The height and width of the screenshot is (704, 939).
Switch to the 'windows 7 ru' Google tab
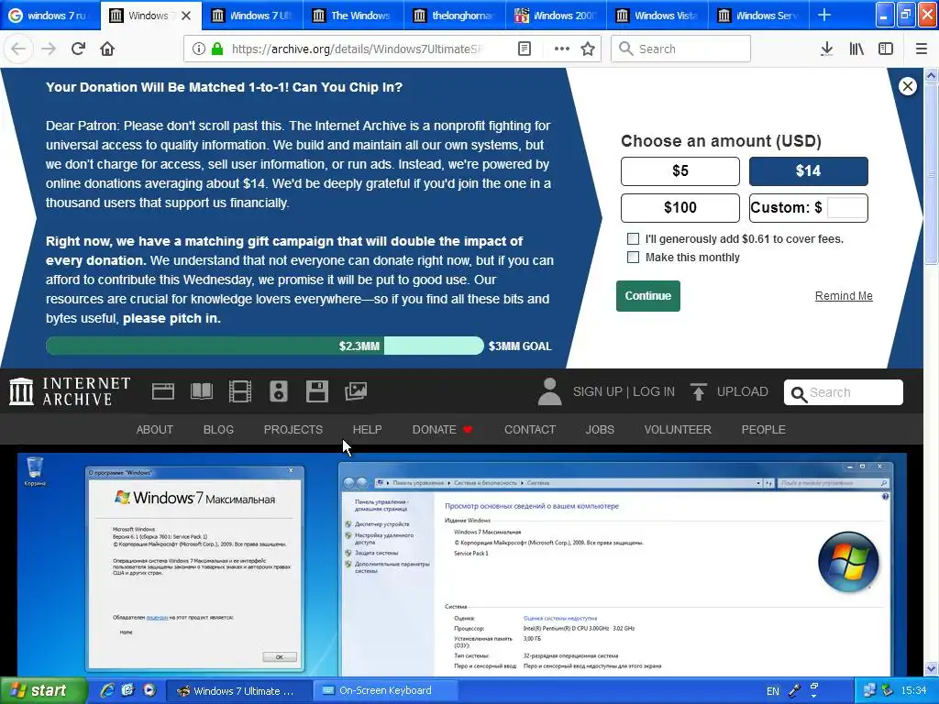(50, 16)
